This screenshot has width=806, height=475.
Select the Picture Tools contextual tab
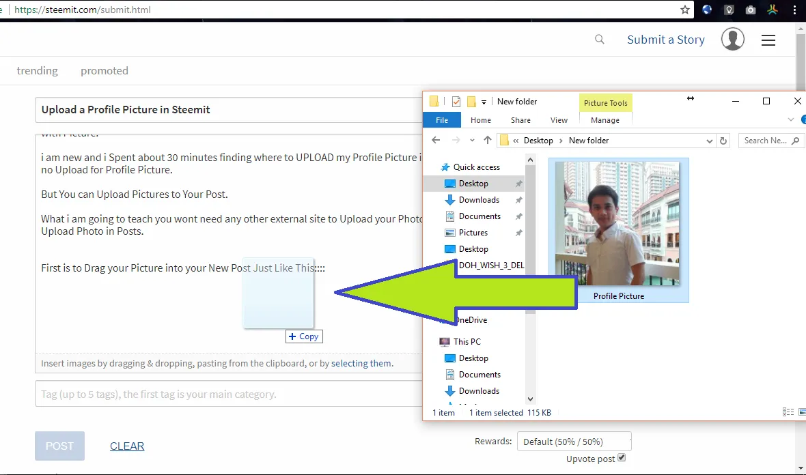[x=606, y=102]
